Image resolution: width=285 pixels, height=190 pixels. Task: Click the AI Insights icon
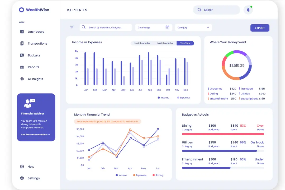[22, 79]
